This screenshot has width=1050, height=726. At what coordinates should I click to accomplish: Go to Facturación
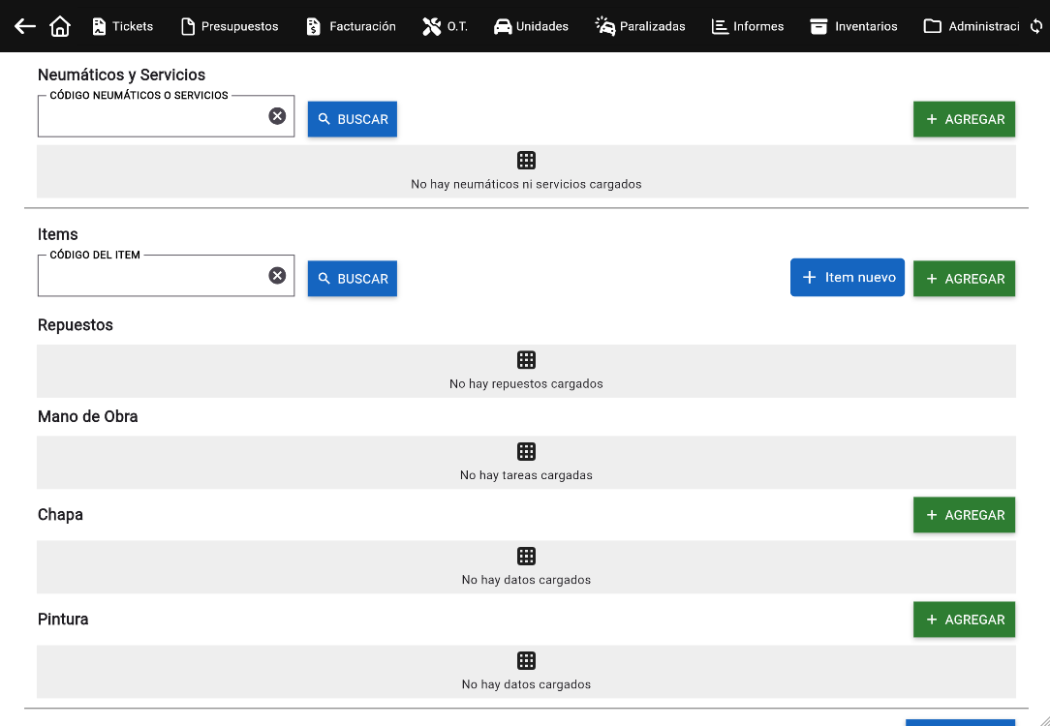[x=351, y=26]
